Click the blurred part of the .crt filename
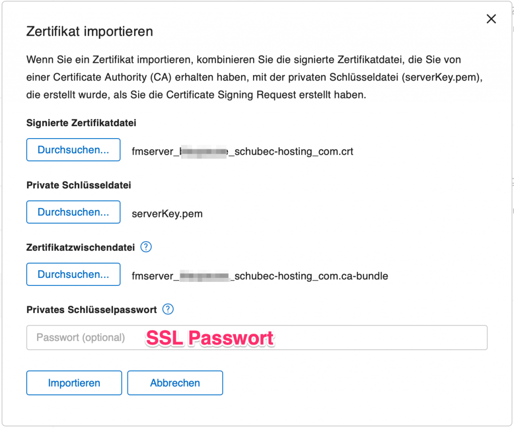Screen dimensions: 514x428 tap(204, 152)
